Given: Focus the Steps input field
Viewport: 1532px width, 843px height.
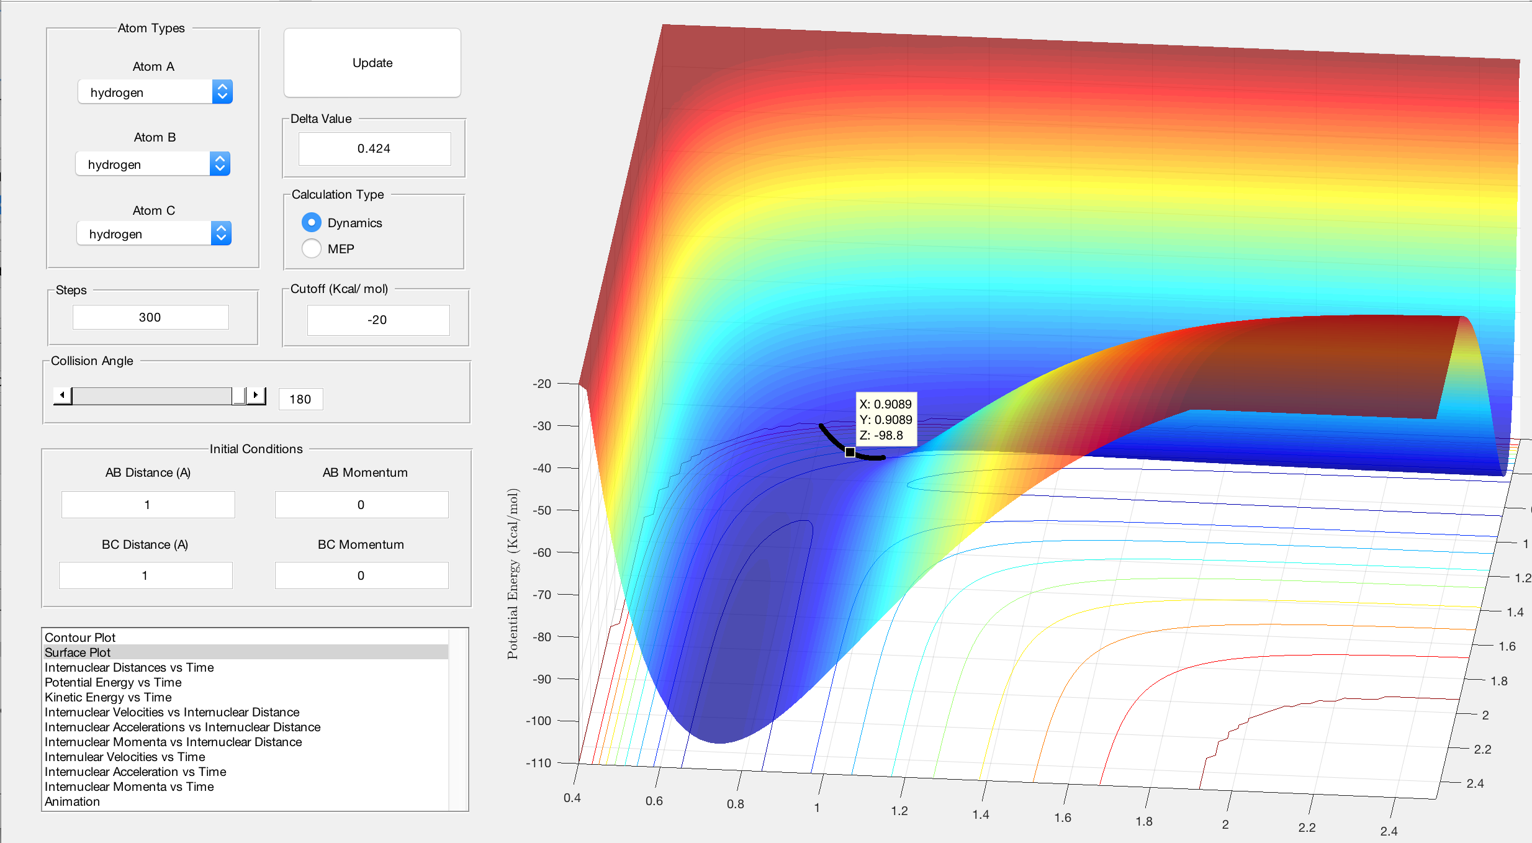Looking at the screenshot, I should [x=150, y=317].
